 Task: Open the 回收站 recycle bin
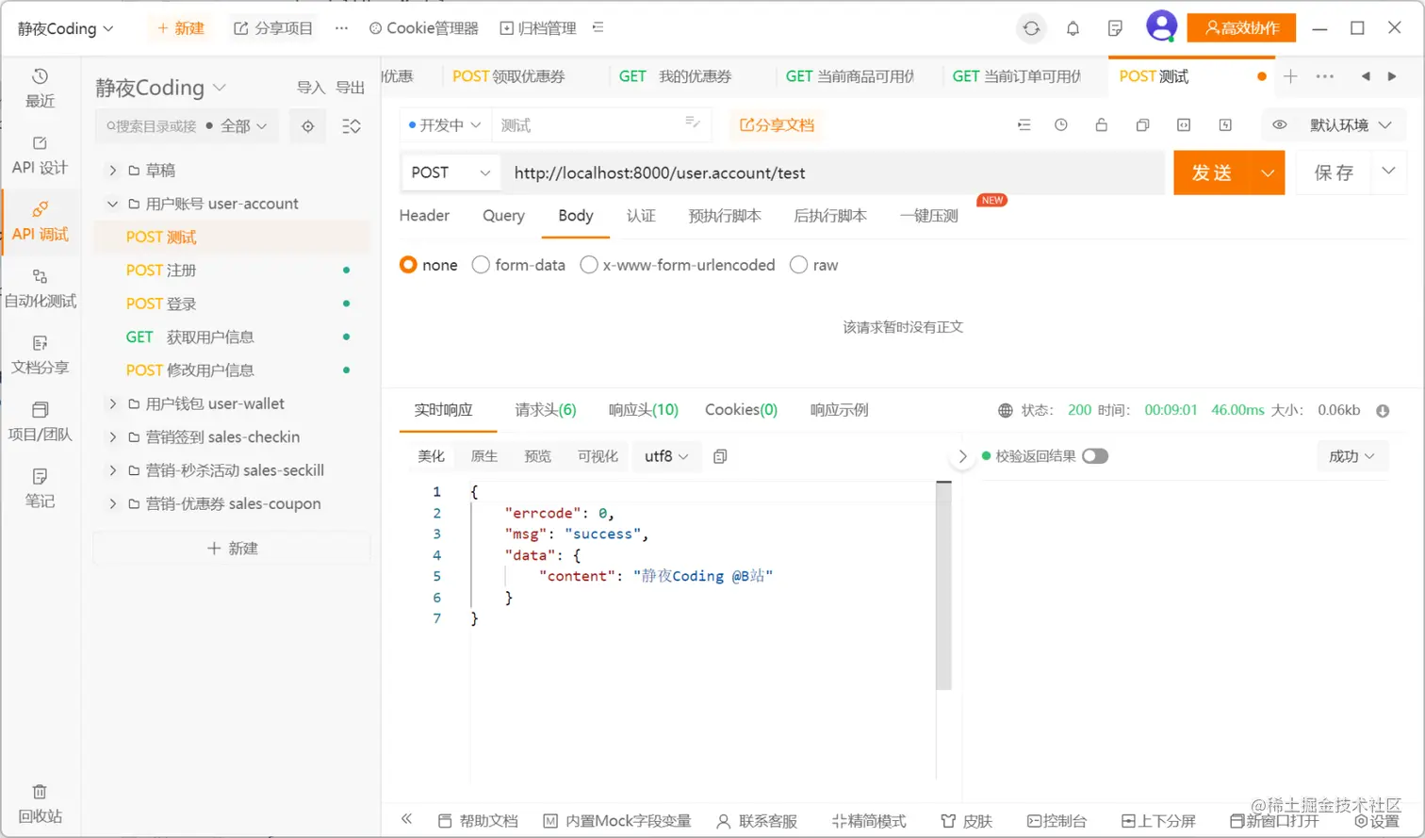click(x=40, y=804)
